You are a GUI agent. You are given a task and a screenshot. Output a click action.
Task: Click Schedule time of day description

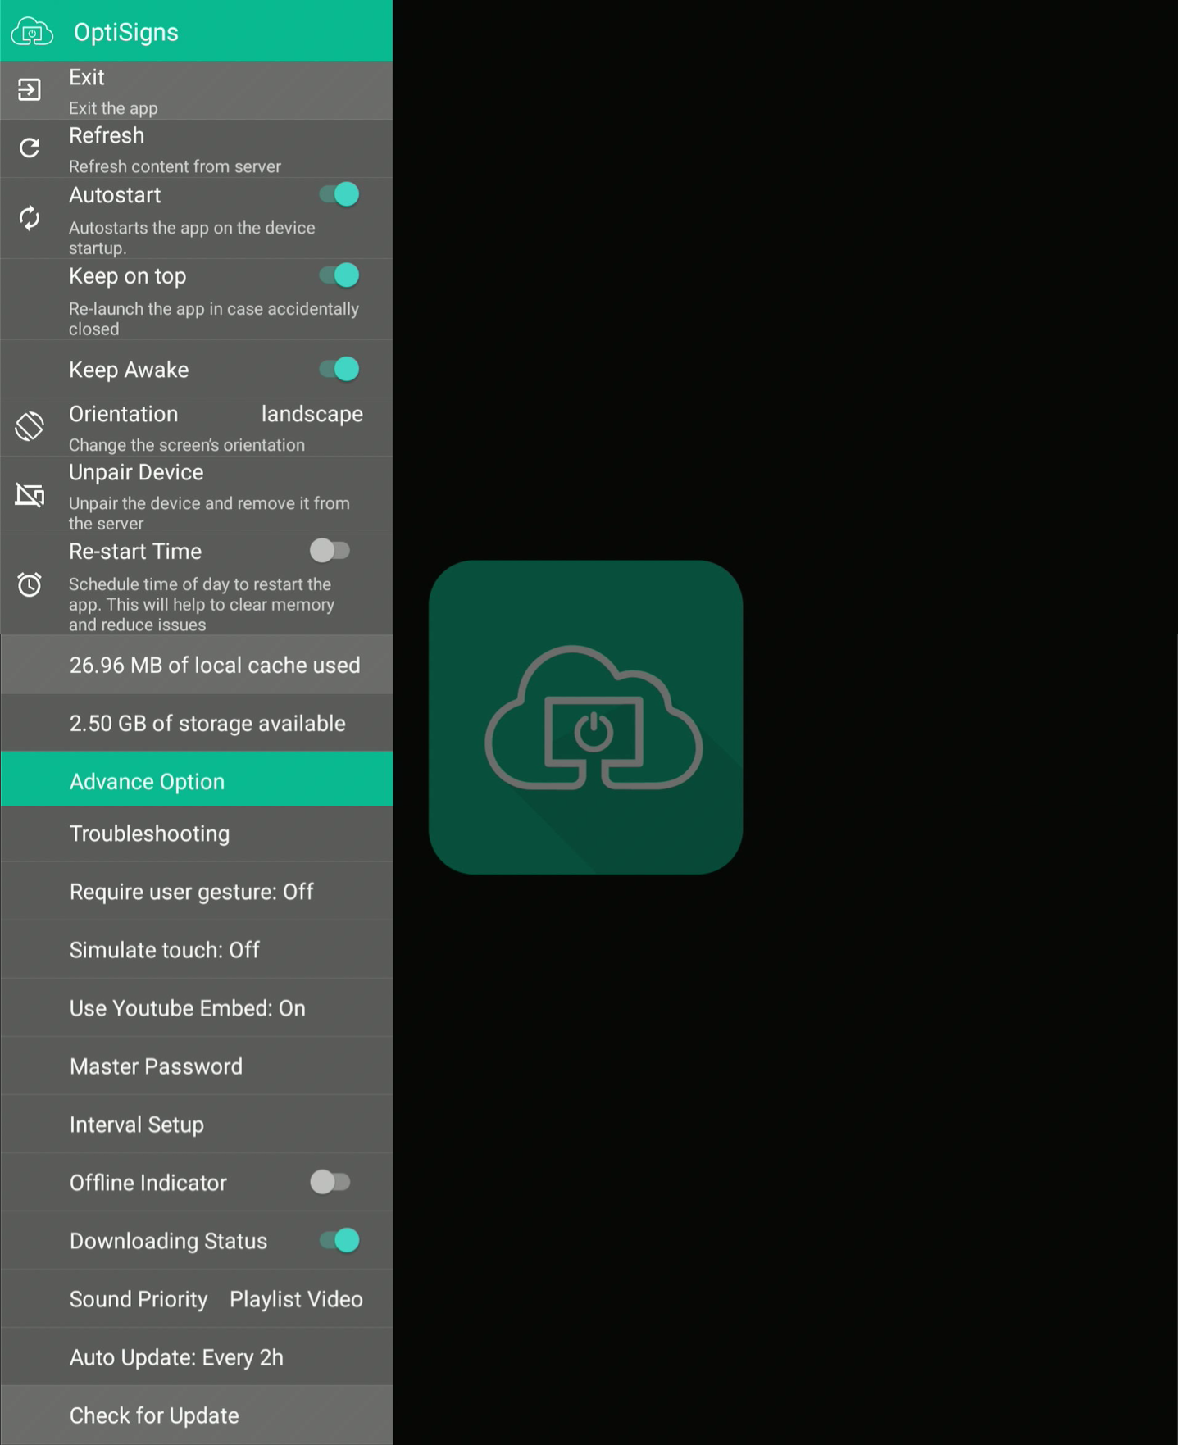(202, 604)
